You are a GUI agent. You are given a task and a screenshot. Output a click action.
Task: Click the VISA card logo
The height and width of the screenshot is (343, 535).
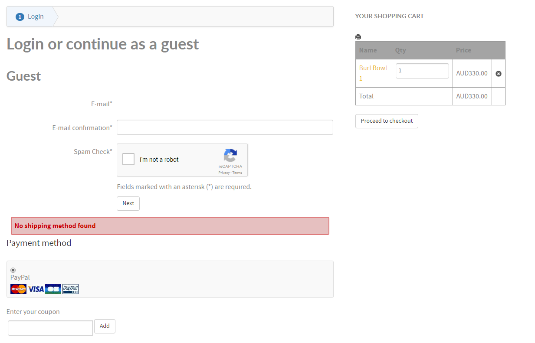(36, 289)
